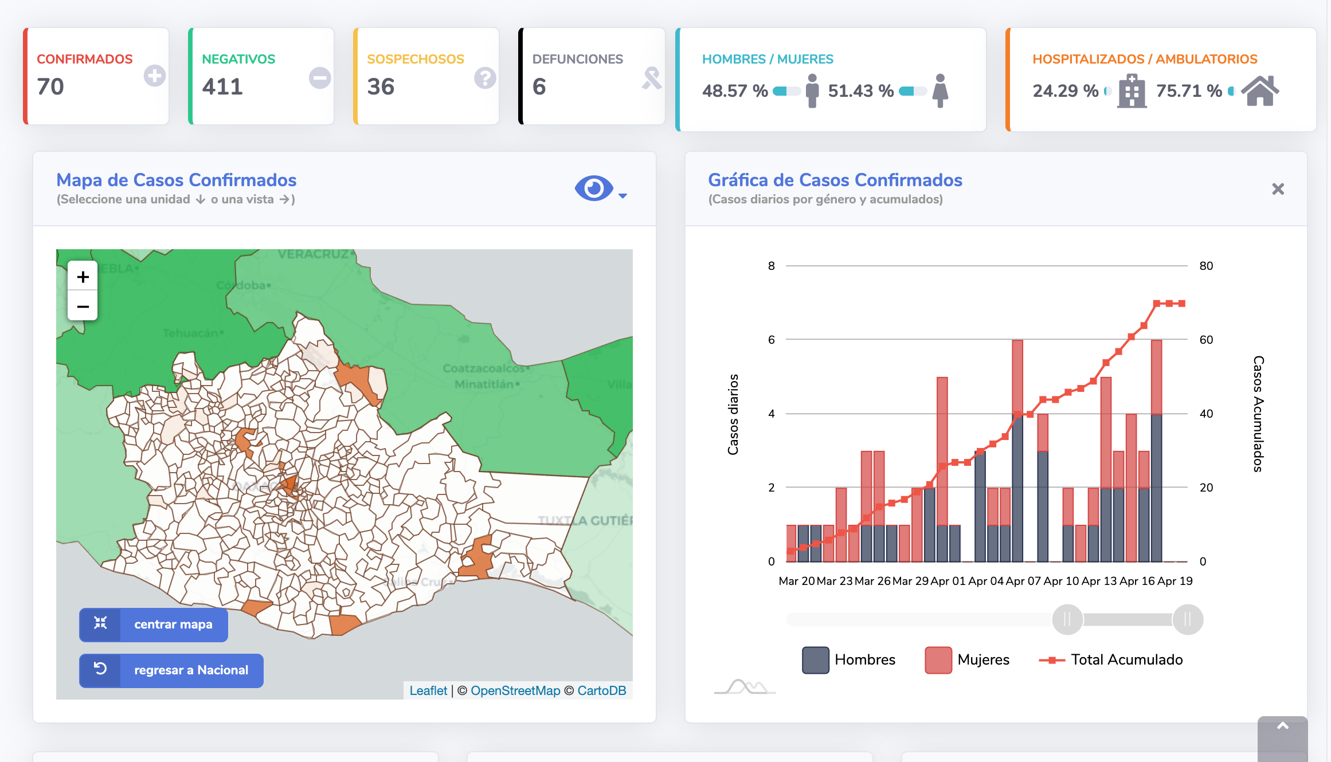Expand the scroll-to-top chevron button

point(1282,726)
